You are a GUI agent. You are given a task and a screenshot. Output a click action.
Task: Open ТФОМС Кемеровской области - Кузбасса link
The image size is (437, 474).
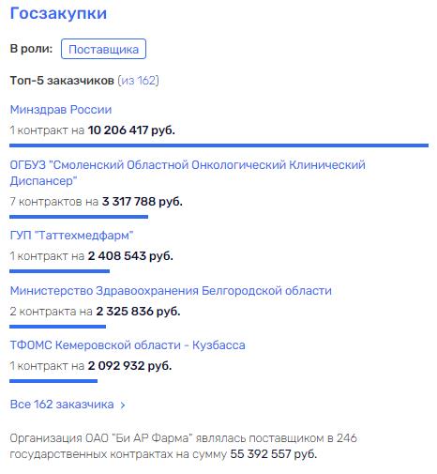tap(128, 345)
